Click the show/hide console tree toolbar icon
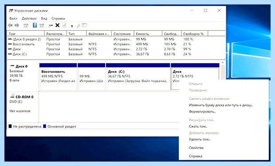The image size is (275, 166). pyautogui.click(x=26, y=26)
